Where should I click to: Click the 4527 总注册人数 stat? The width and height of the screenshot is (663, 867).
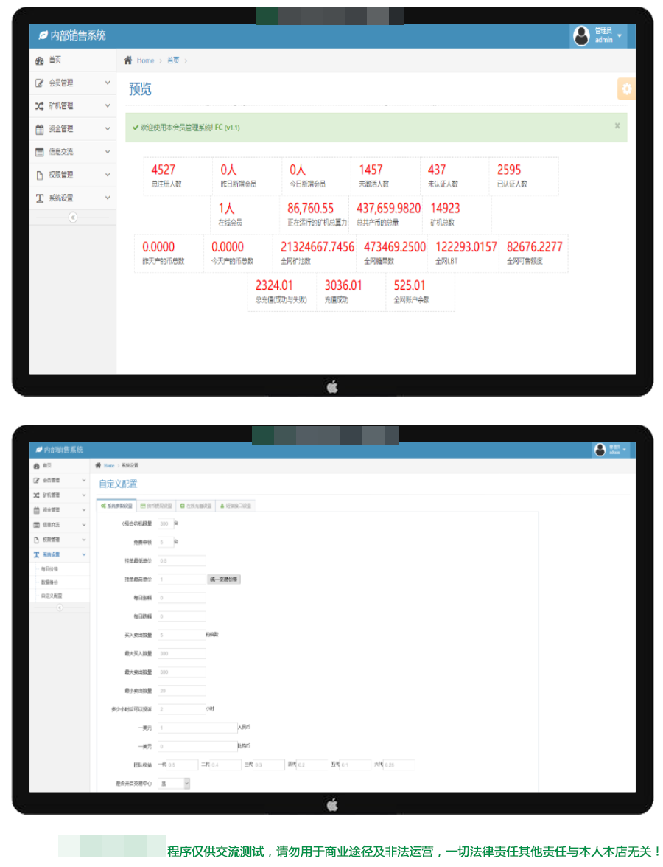pos(178,175)
